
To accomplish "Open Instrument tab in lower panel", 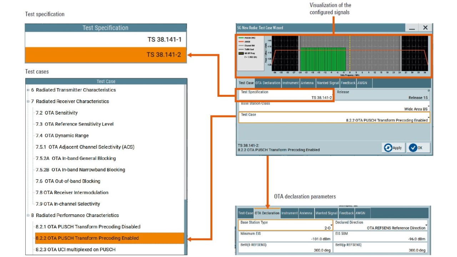I will click(289, 213).
